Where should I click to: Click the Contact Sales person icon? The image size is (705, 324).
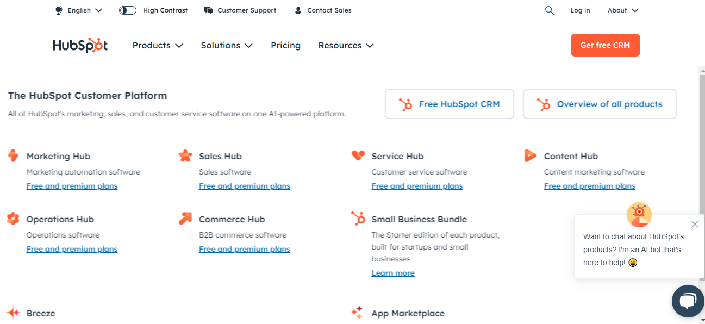298,10
